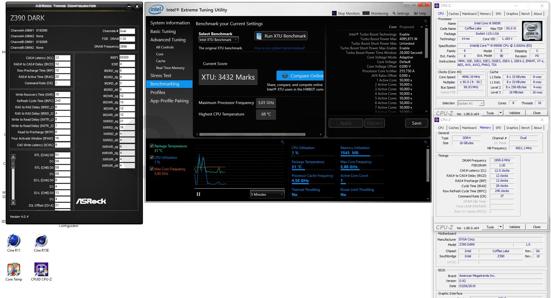Minimize the ASRock Timing Configurator
551x298 pixels.
click(129, 6)
